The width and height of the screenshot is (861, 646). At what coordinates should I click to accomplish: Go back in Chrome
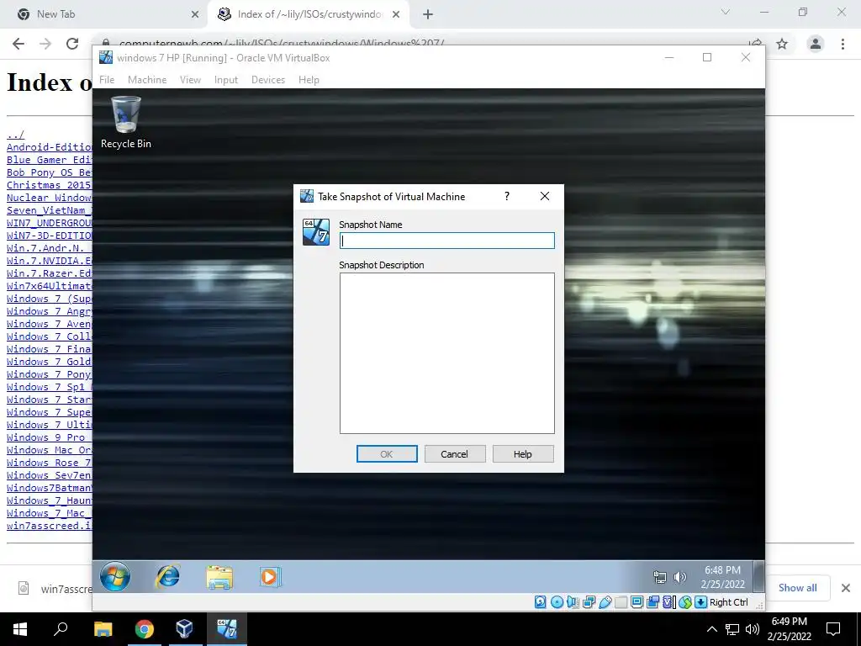point(18,44)
